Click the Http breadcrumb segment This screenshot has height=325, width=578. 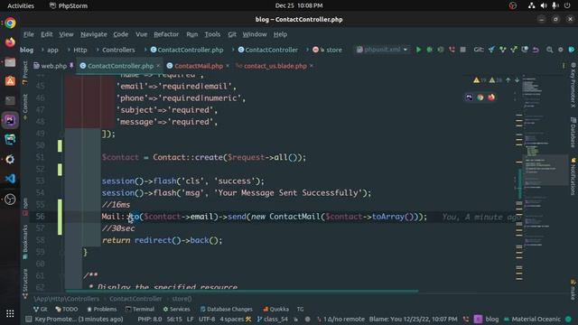80,50
